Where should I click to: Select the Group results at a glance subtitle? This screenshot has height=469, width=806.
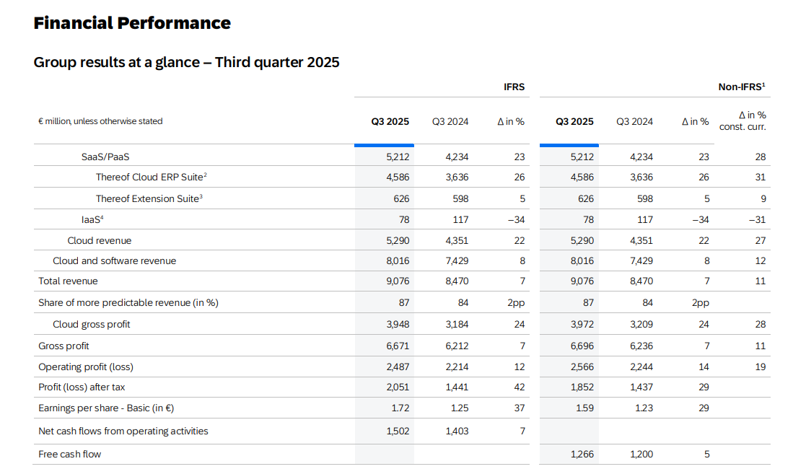click(186, 62)
